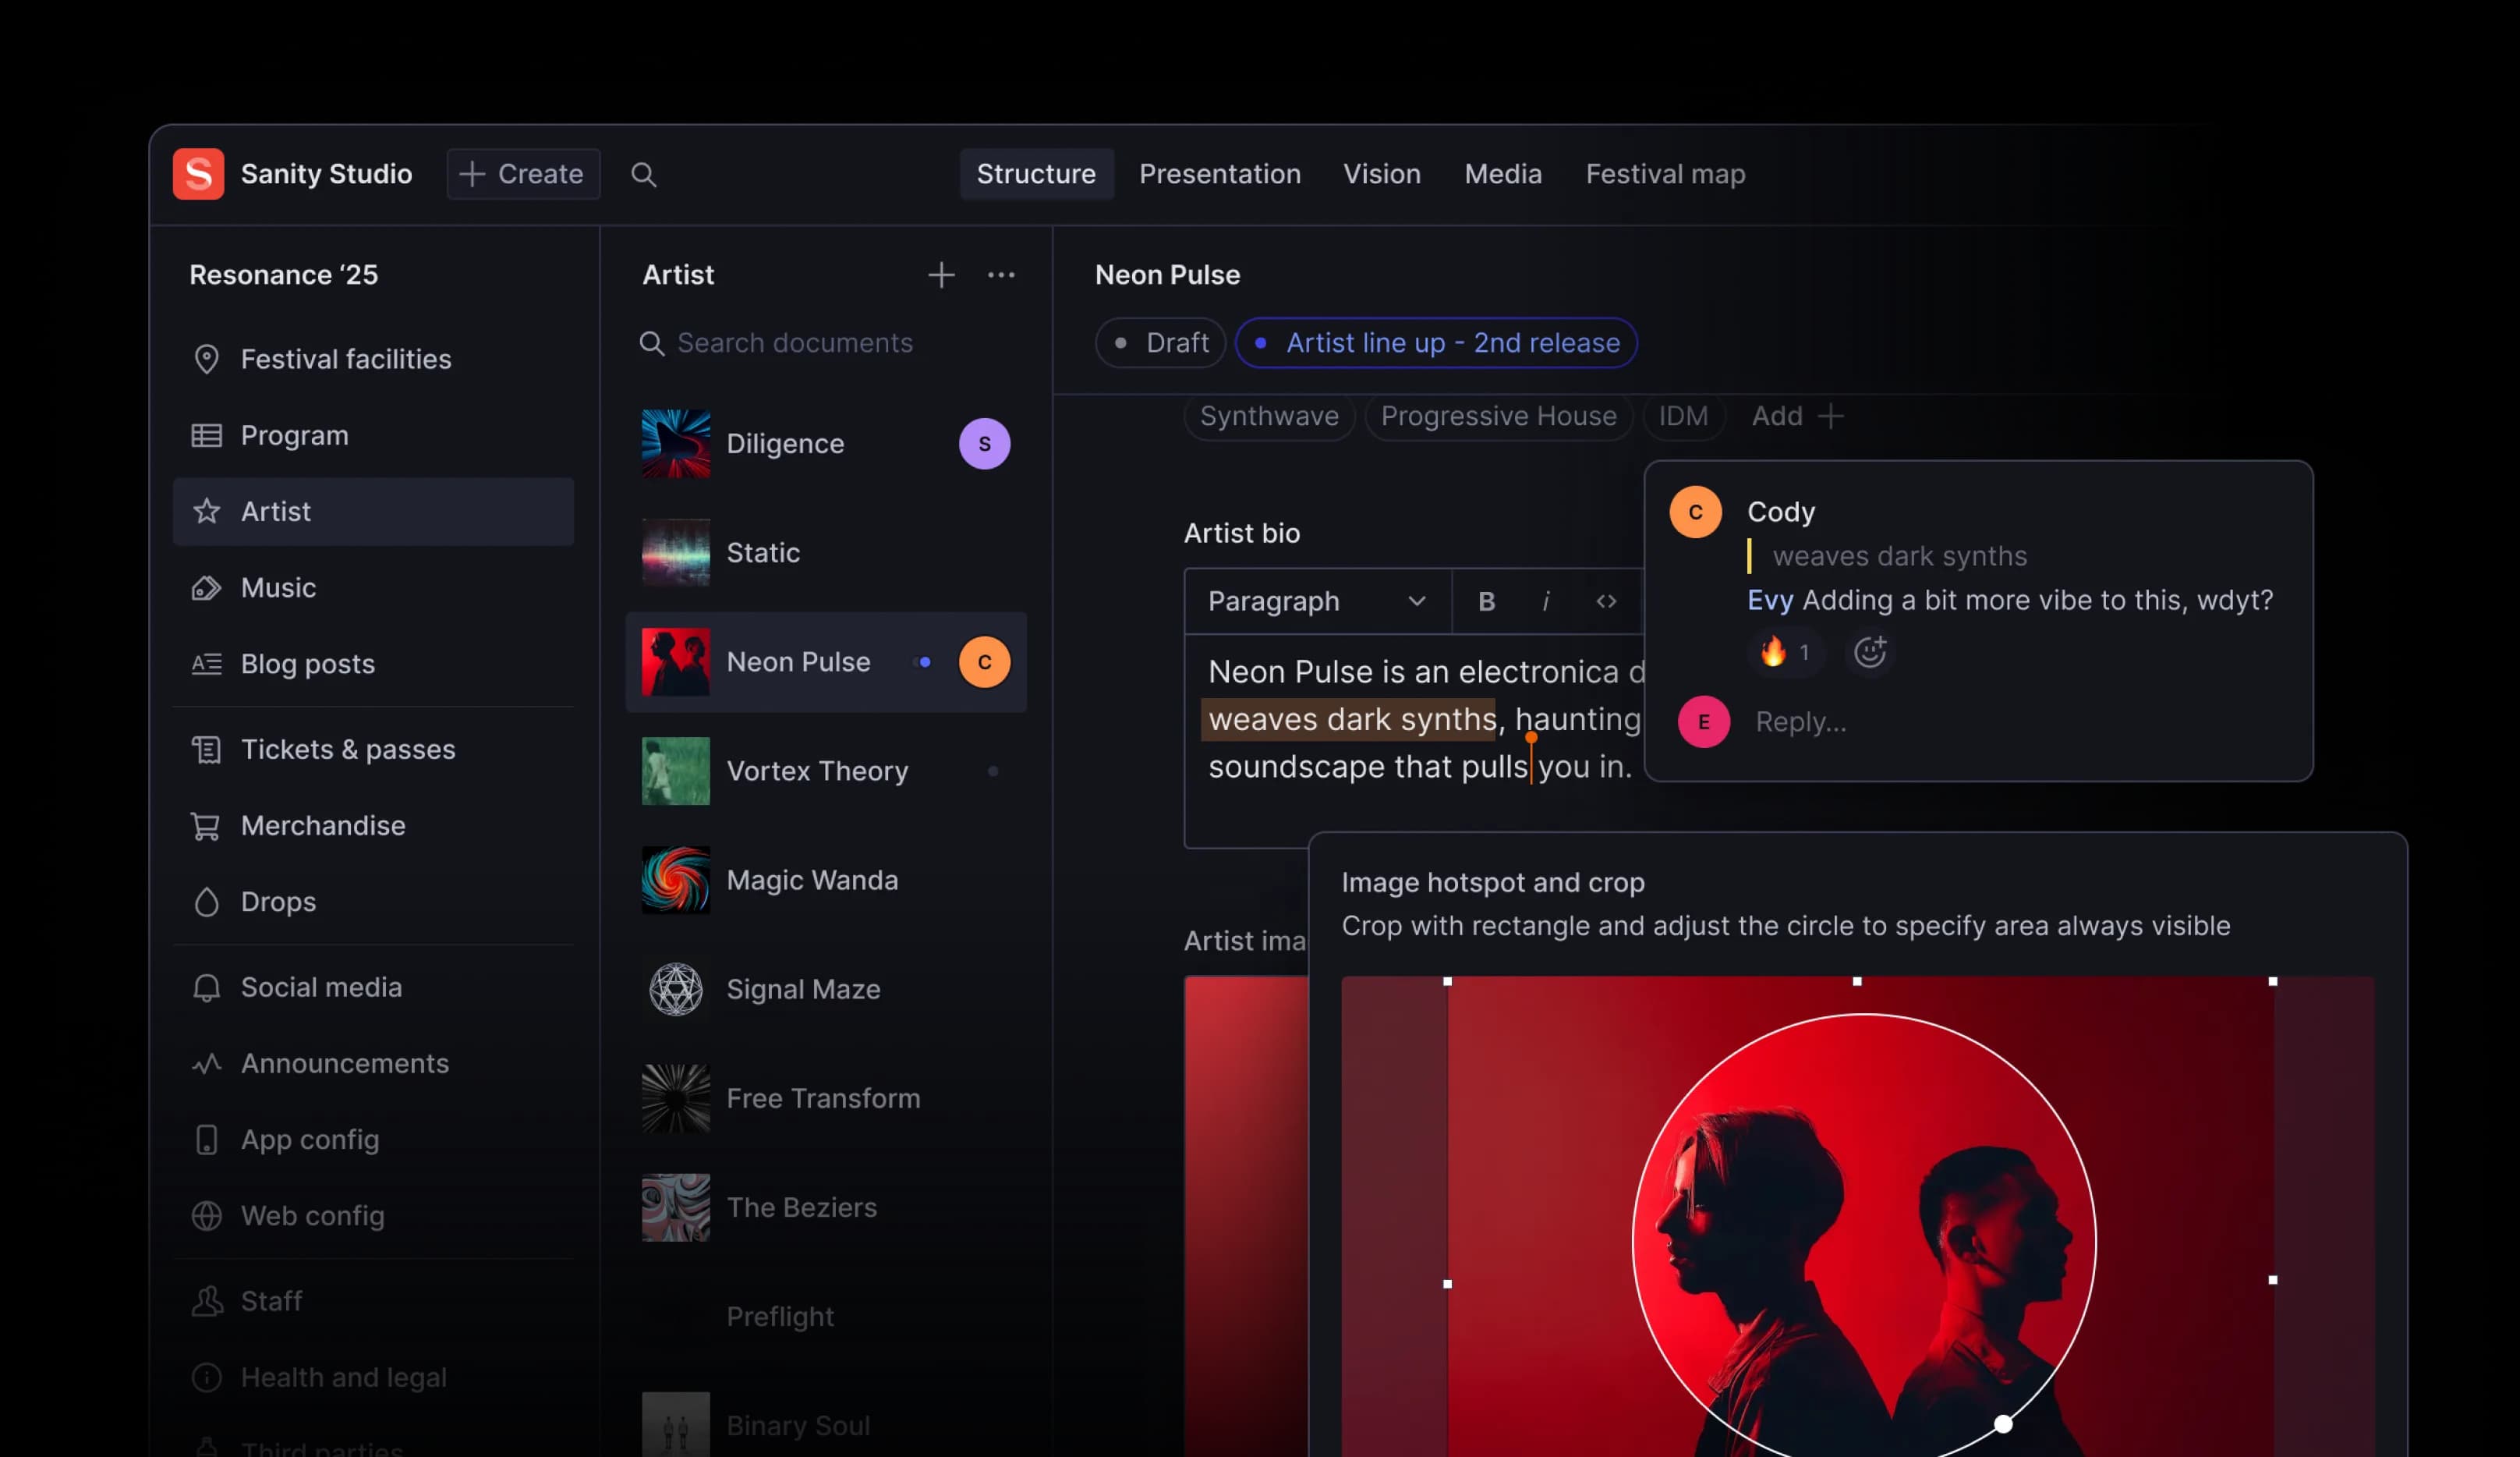
Task: Click the Evy mention in the comment
Action: click(1770, 601)
